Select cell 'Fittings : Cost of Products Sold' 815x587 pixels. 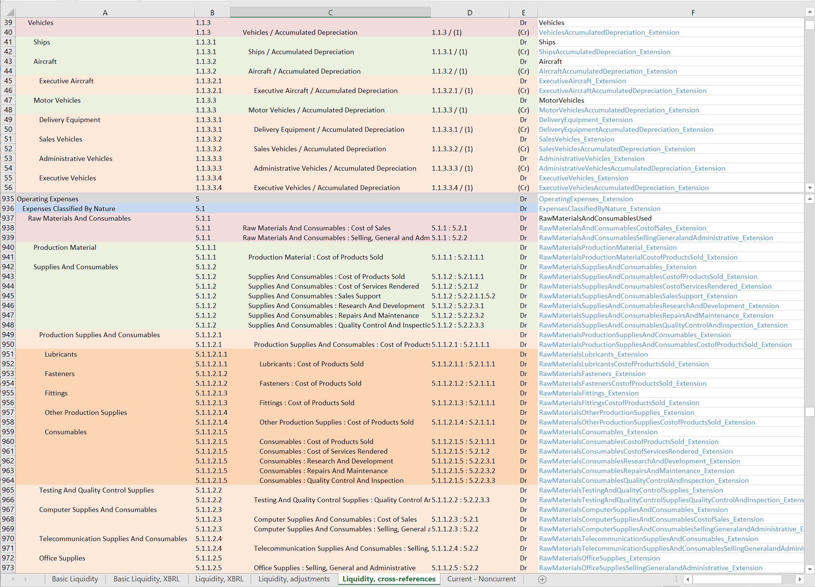click(x=330, y=403)
